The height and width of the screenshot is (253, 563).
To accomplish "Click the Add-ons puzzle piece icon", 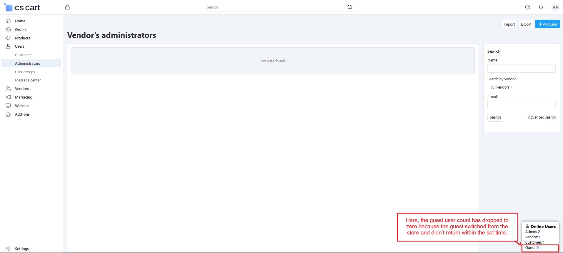I will pos(8,114).
